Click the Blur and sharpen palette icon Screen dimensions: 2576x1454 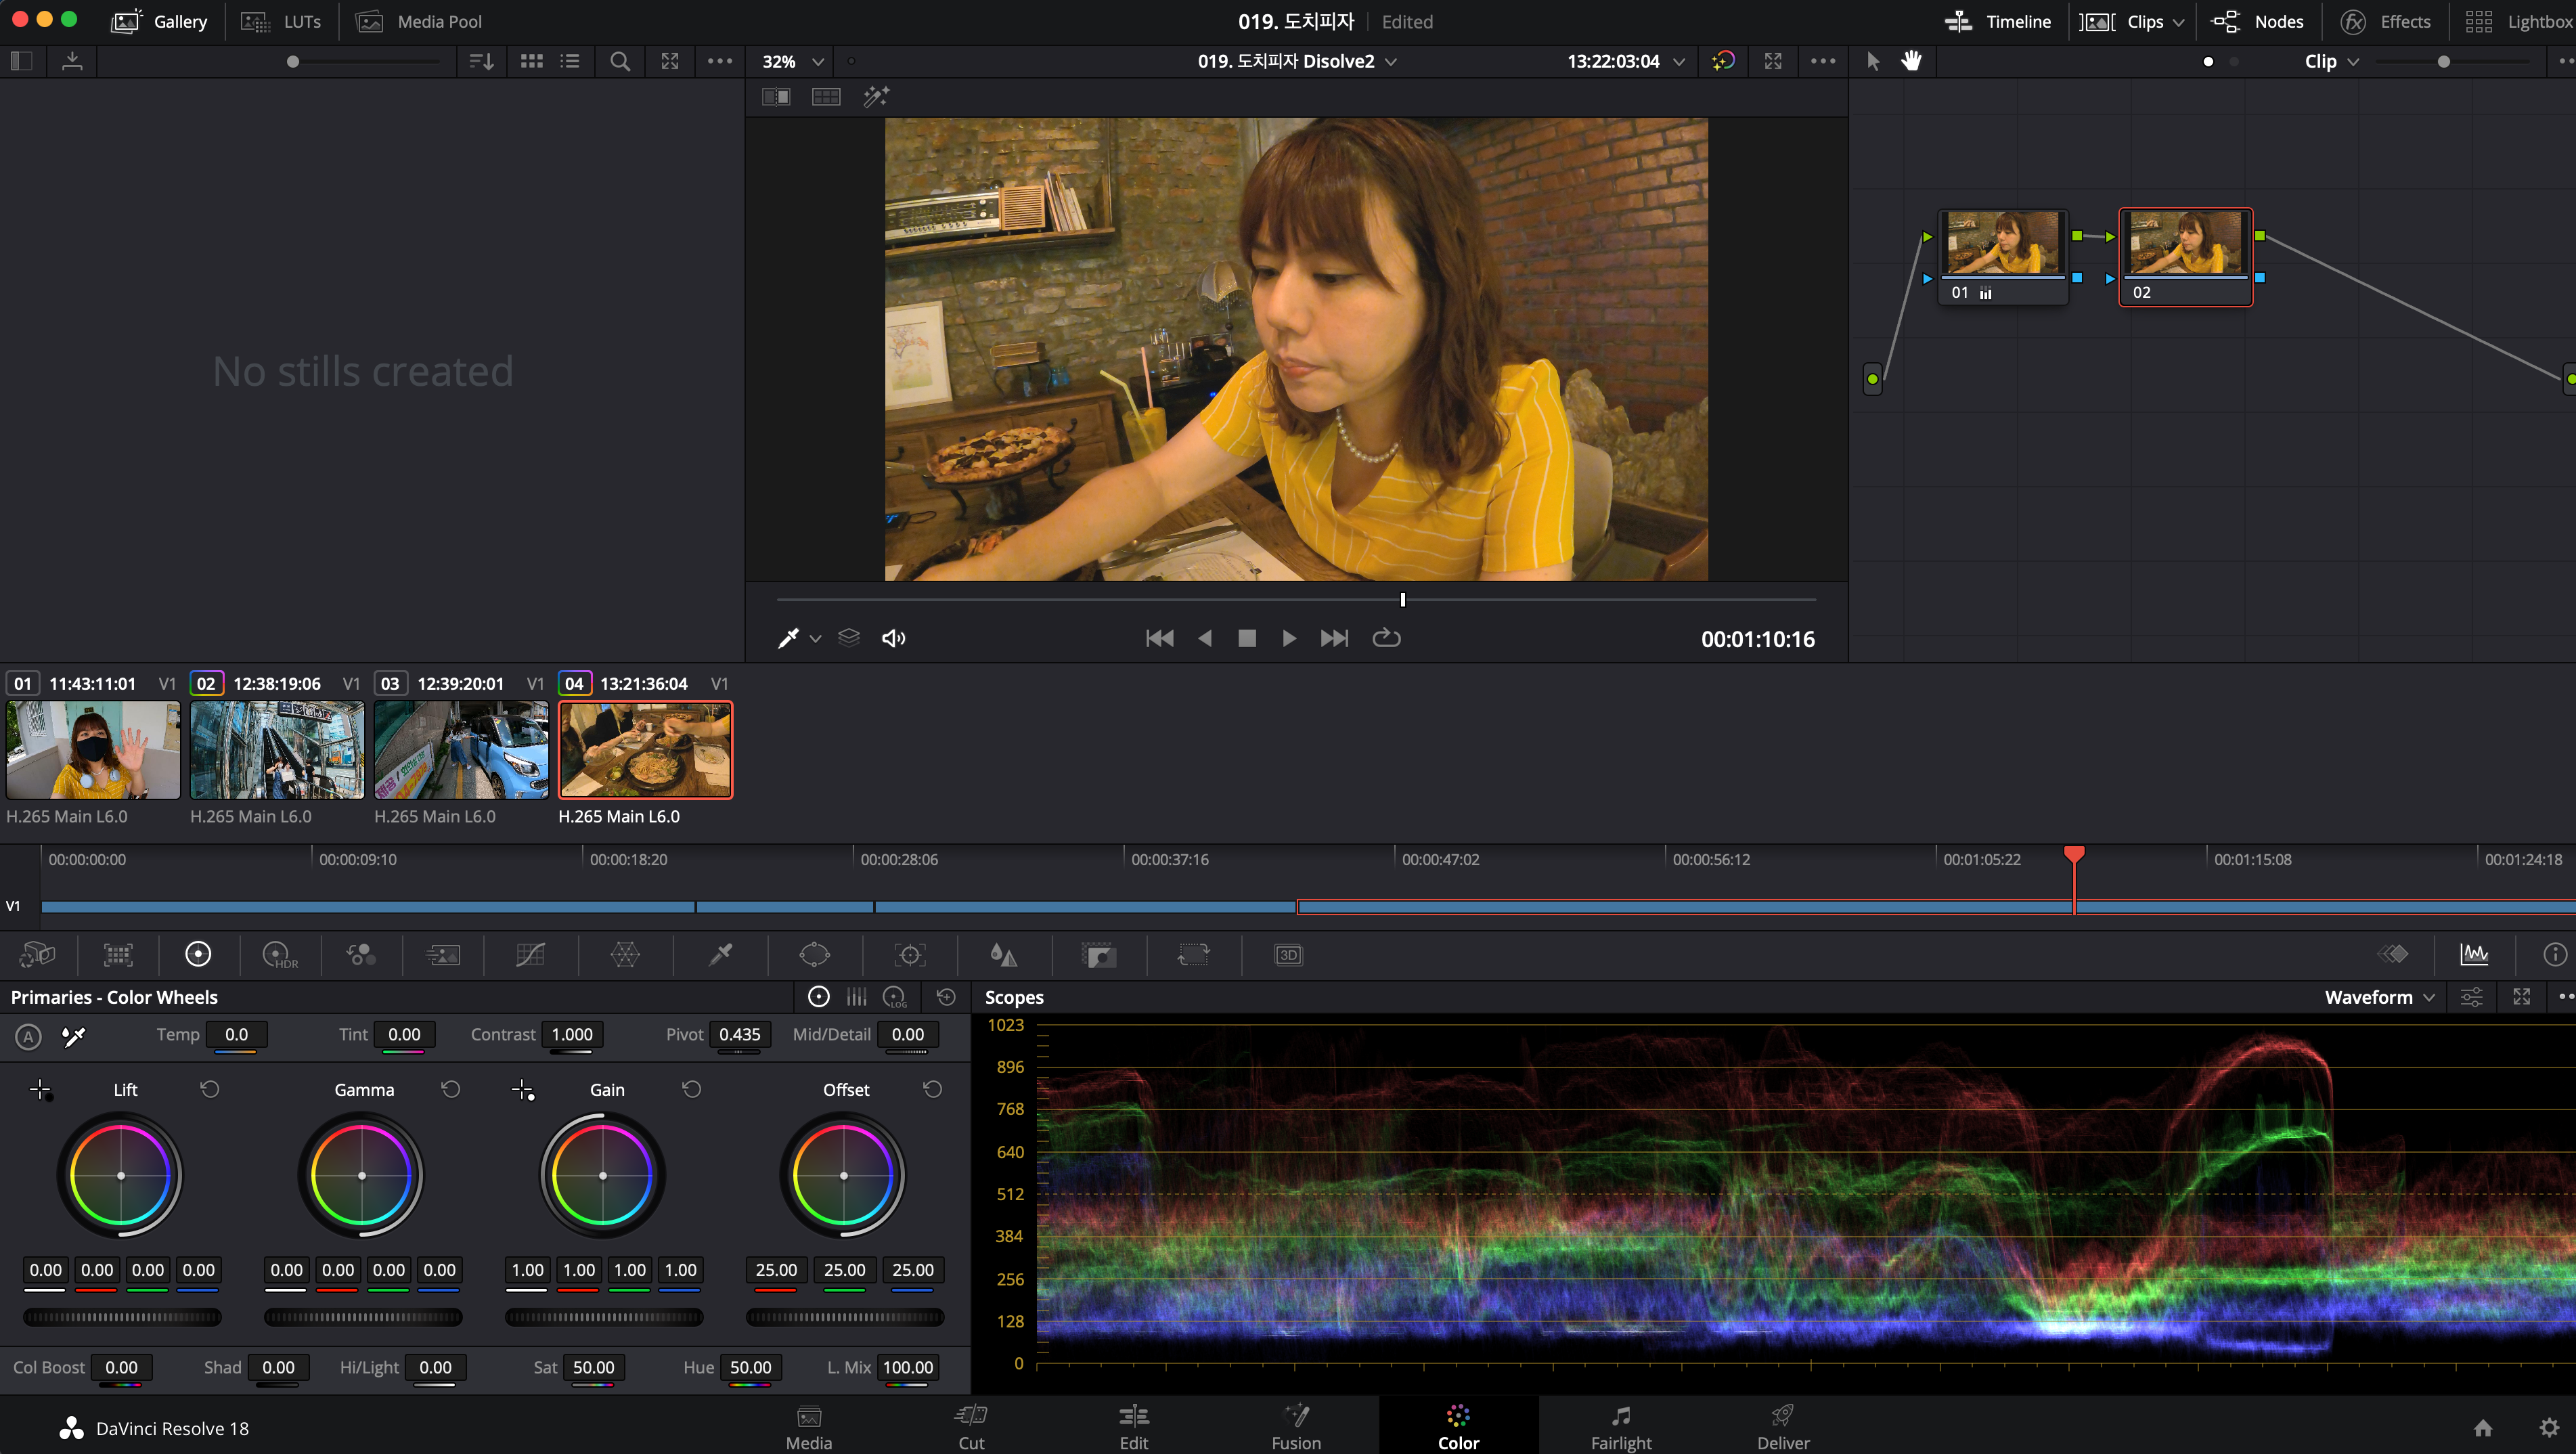(x=1003, y=955)
